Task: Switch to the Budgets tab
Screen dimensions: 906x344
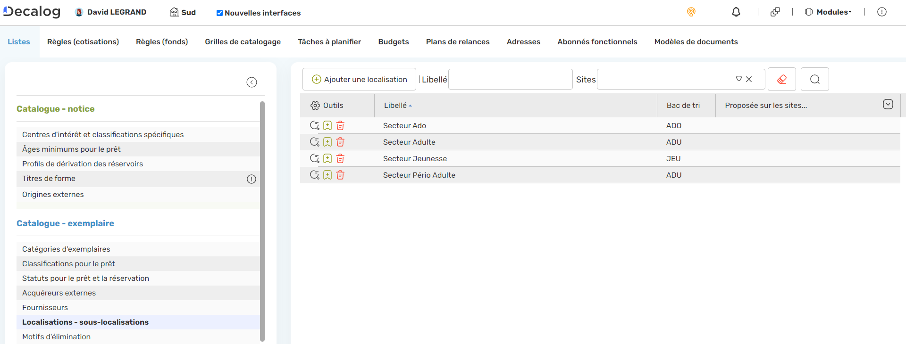Action: [393, 42]
